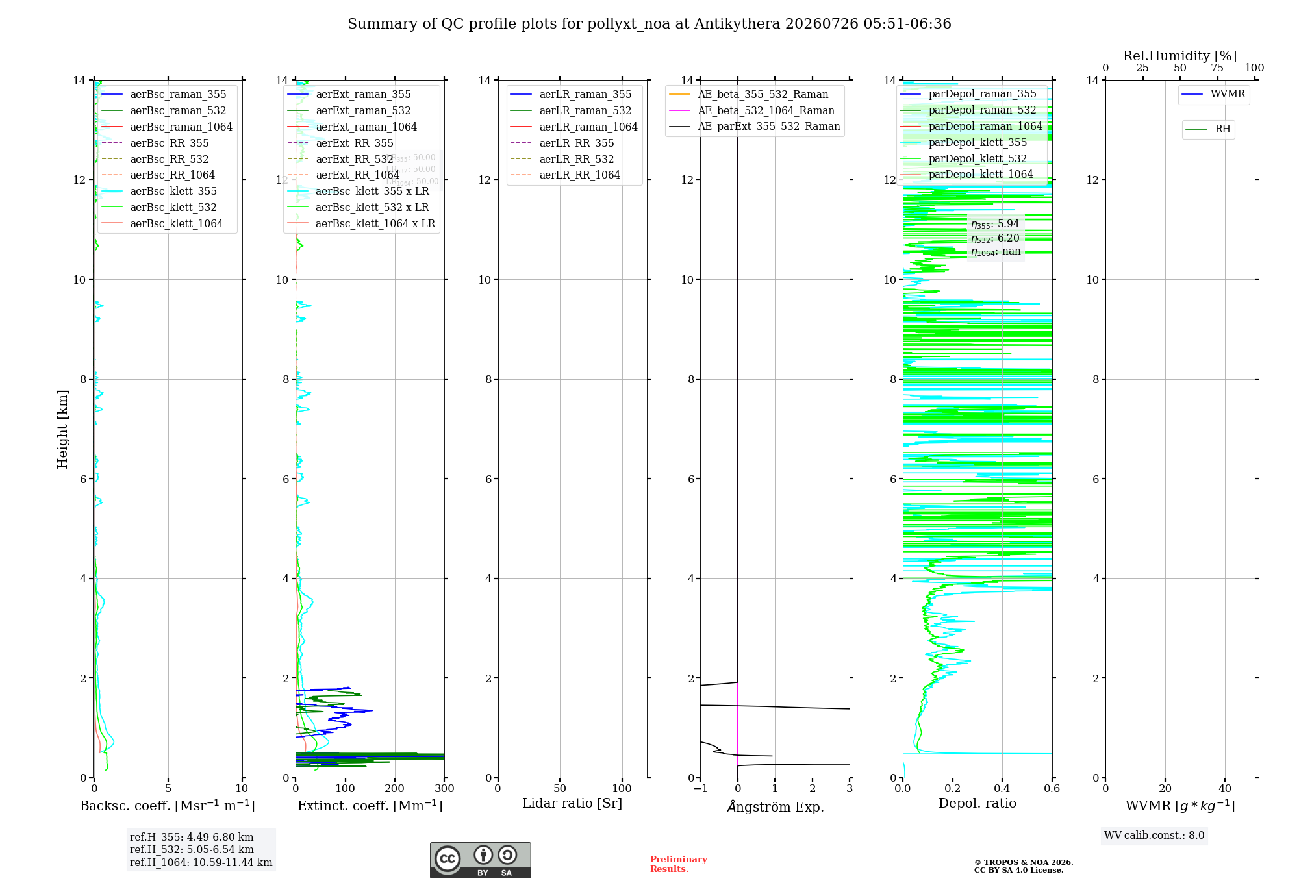1299x883 pixels.
Task: Click the plot summary title text
Action: click(649, 24)
